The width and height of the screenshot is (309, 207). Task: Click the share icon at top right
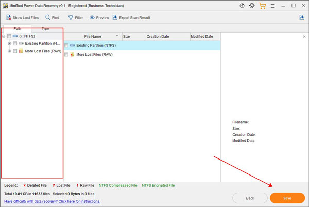(x=301, y=18)
